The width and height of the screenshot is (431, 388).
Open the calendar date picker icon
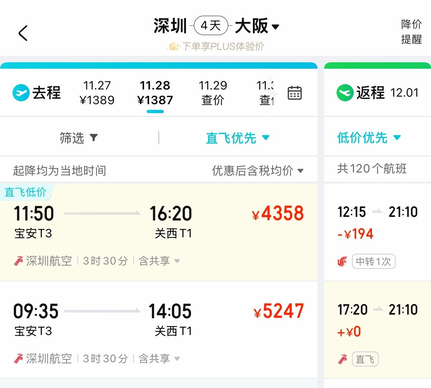tap(295, 93)
